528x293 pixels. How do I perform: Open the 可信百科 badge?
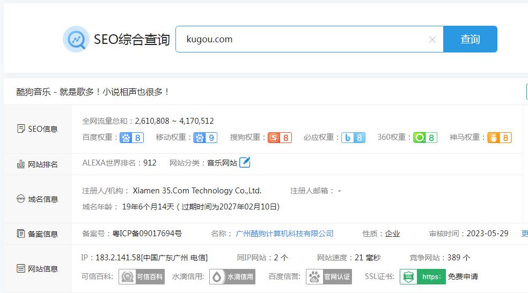pyautogui.click(x=142, y=276)
